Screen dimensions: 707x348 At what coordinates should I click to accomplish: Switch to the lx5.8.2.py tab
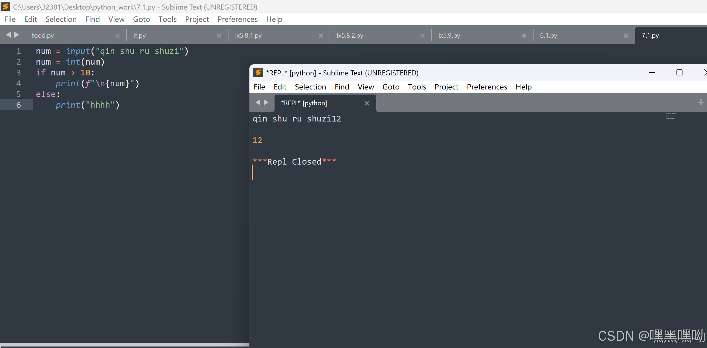(x=350, y=36)
